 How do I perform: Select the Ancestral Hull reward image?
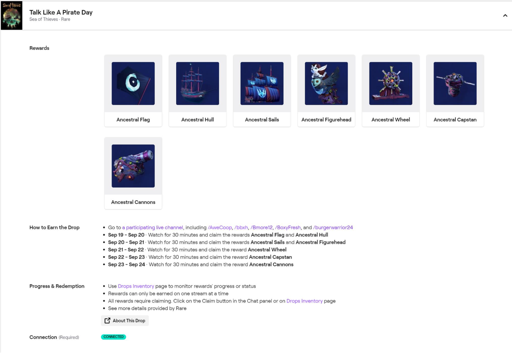[x=197, y=83]
